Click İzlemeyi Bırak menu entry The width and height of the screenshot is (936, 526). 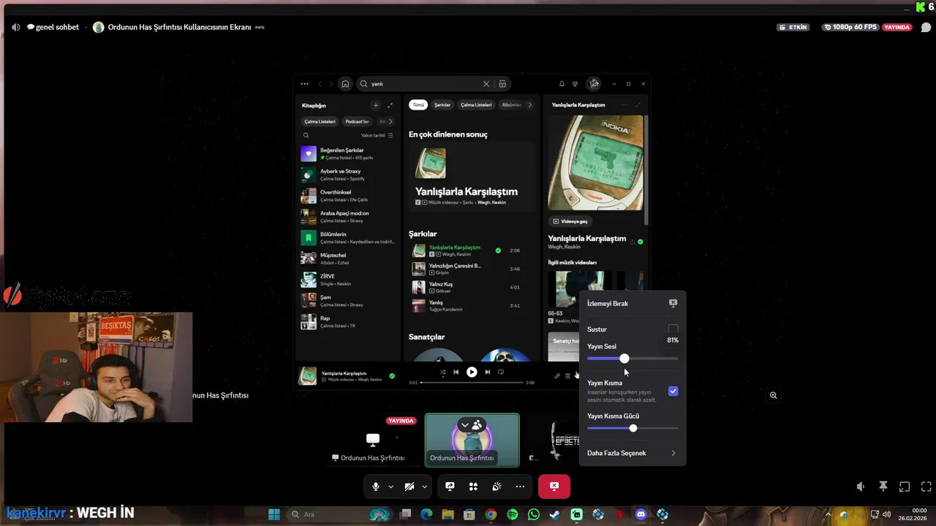tap(632, 303)
